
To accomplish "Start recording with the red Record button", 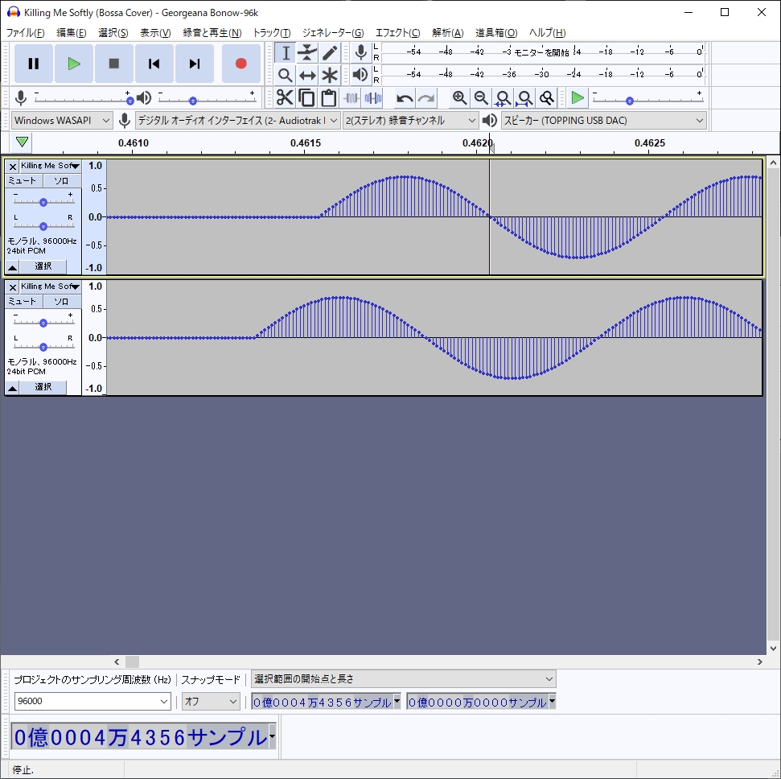I will [241, 64].
